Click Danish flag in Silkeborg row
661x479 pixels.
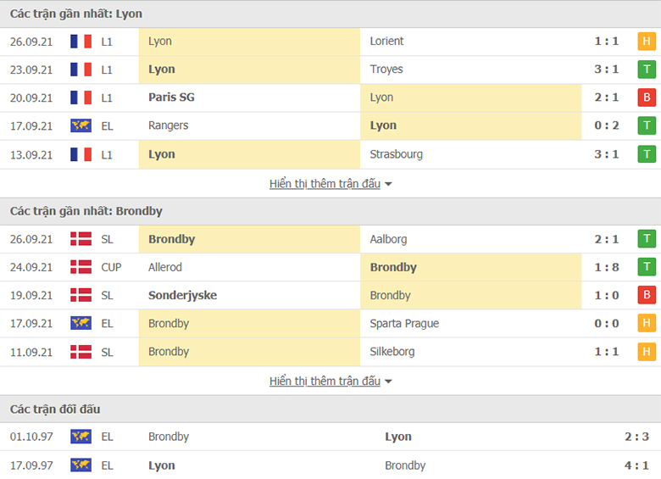[81, 352]
